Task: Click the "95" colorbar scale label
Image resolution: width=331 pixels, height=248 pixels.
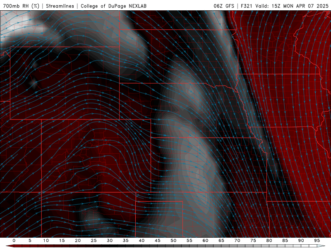Action: coord(317,241)
